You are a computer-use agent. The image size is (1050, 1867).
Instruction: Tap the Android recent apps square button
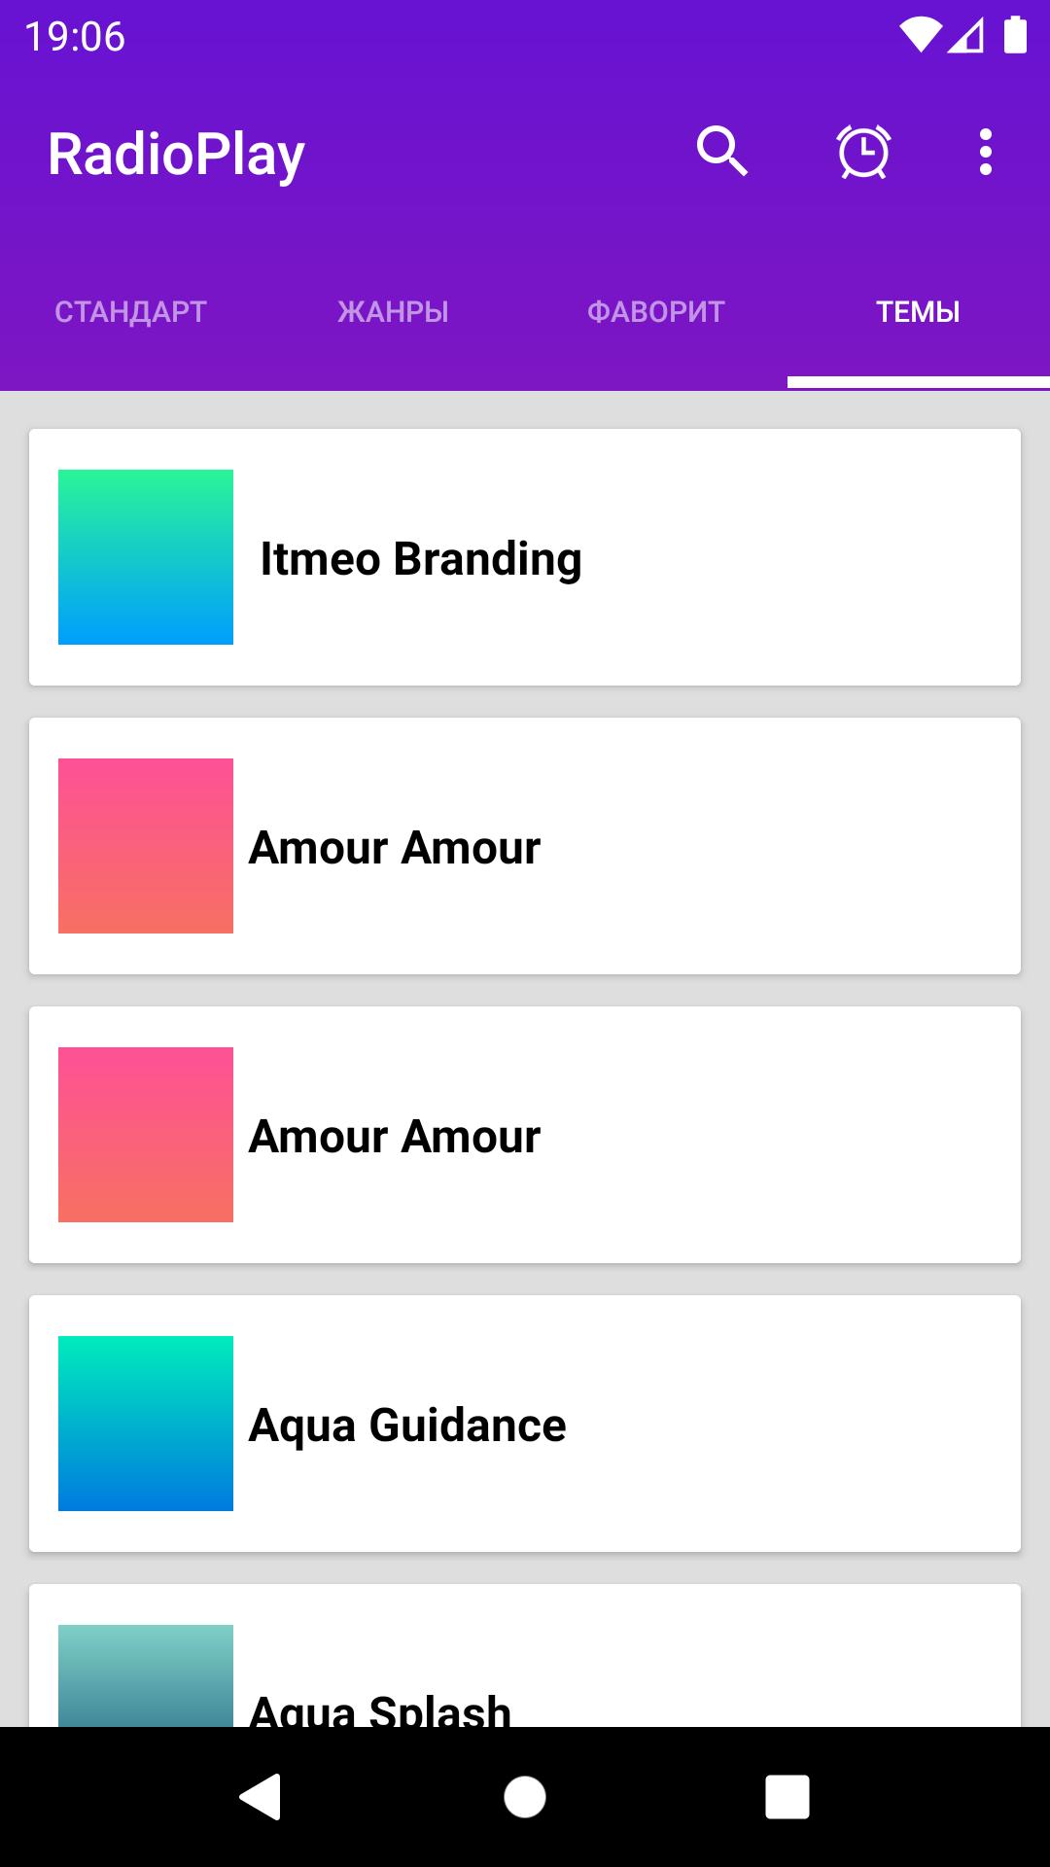pos(787,1796)
